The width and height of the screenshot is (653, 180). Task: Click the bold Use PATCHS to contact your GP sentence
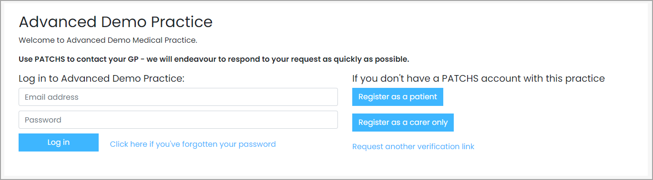pos(214,59)
